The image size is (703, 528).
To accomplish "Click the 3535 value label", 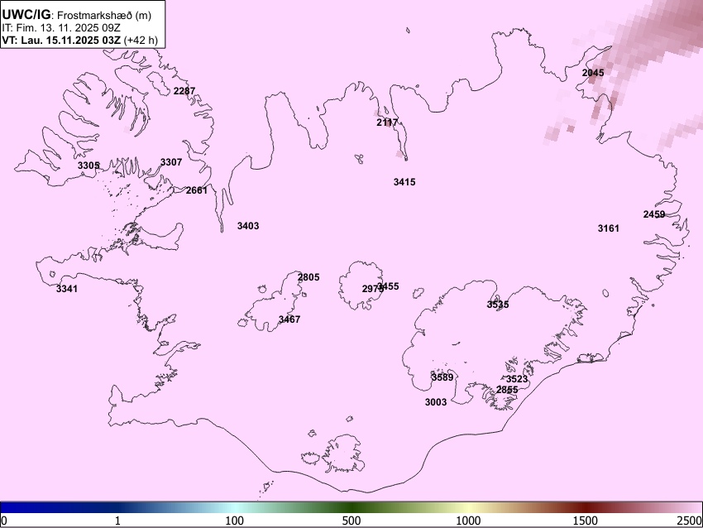I will pos(498,305).
